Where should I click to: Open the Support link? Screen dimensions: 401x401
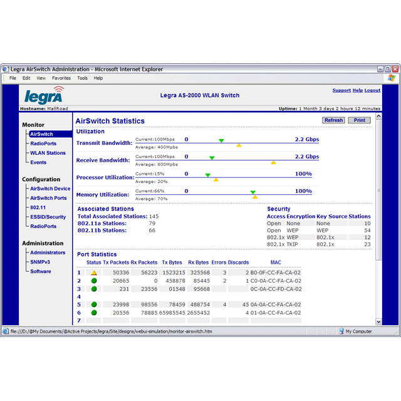341,90
